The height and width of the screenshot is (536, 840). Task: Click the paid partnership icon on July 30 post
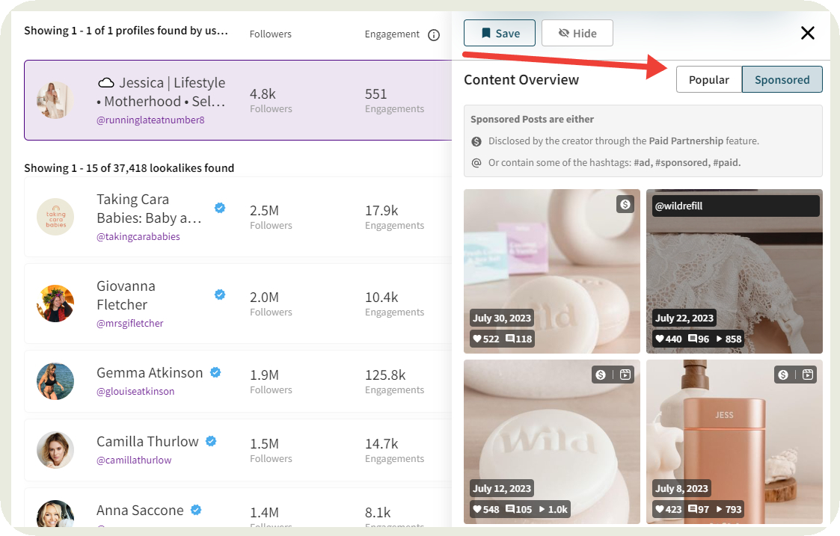point(625,204)
